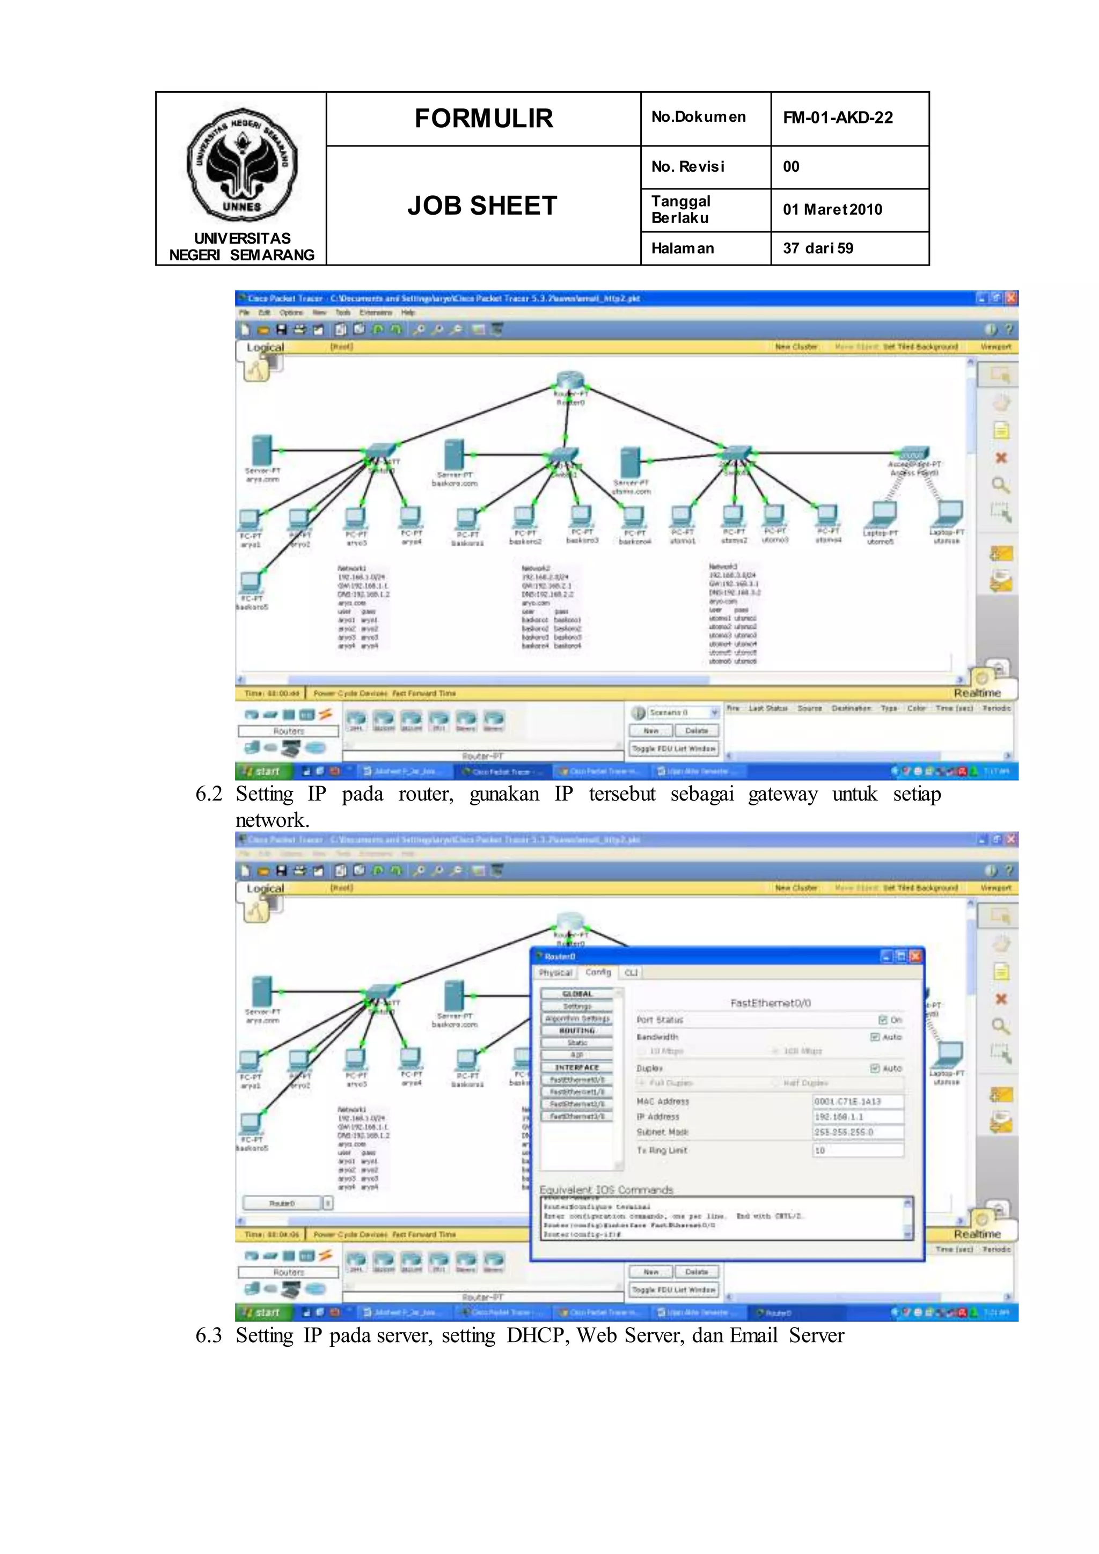Click Print icon in upper window toolbar
1099x1554 pixels.
click(x=299, y=329)
